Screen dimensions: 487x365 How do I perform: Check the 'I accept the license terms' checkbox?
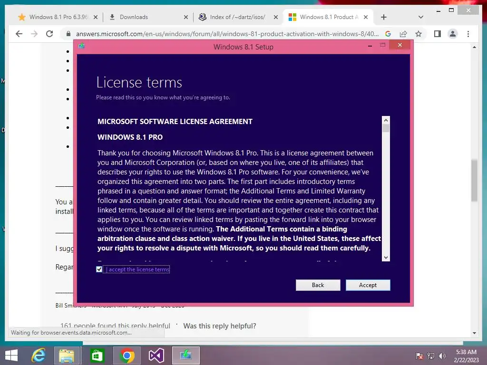[x=99, y=269]
